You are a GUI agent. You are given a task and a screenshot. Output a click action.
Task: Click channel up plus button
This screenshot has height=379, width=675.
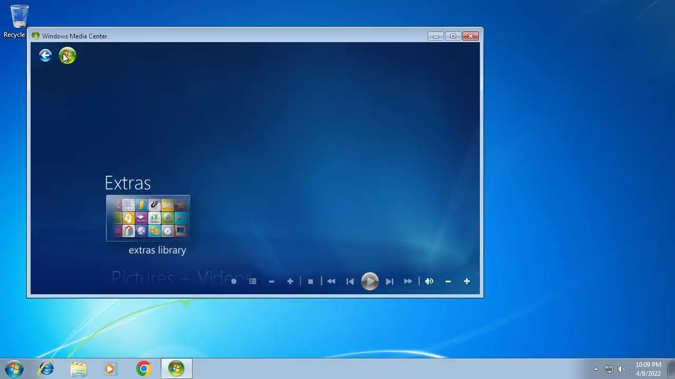point(290,282)
